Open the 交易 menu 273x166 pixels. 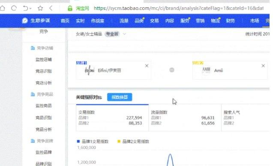(x=154, y=21)
